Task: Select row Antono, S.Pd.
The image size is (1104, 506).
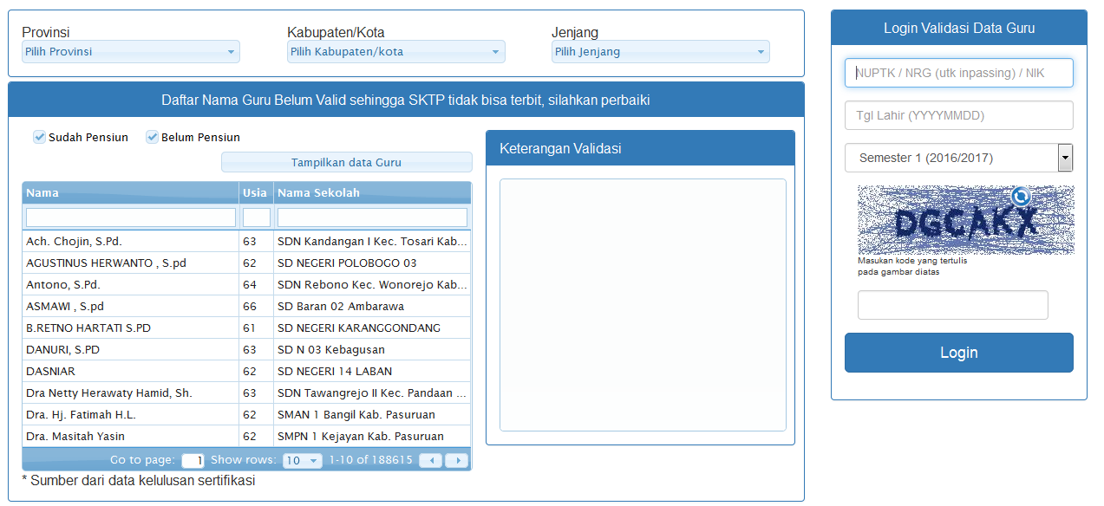Action: point(246,284)
